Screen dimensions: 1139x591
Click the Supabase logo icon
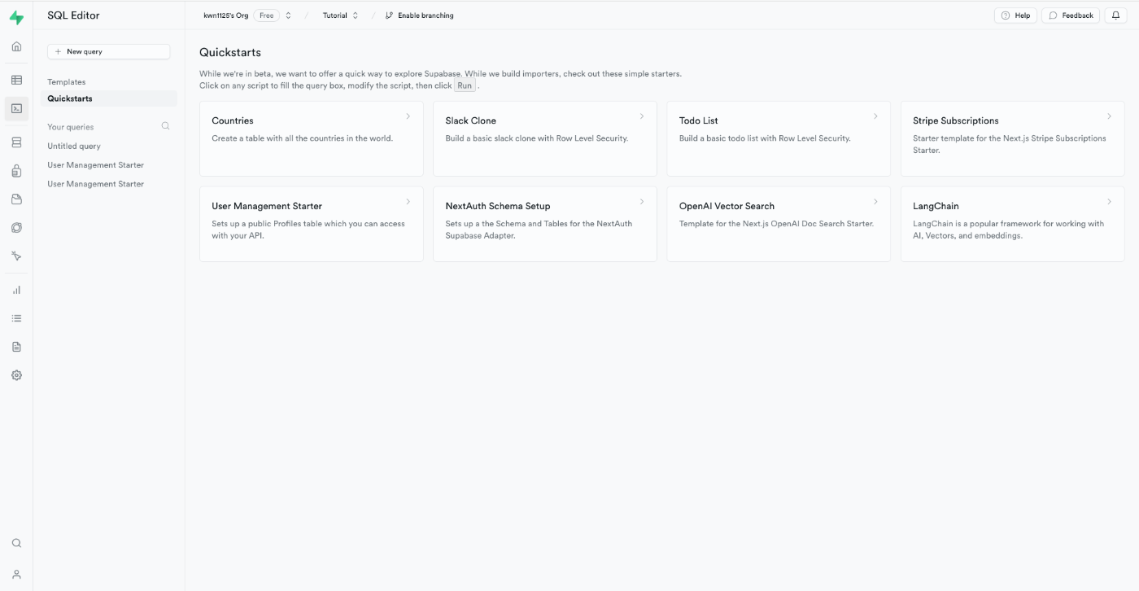point(16,17)
